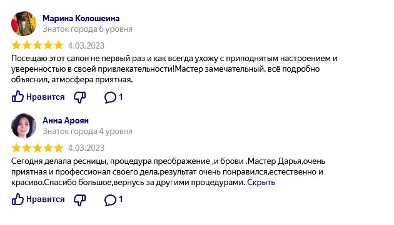The image size is (394, 225).
Task: Click Нравится label under Анна's review
Action: (46, 199)
